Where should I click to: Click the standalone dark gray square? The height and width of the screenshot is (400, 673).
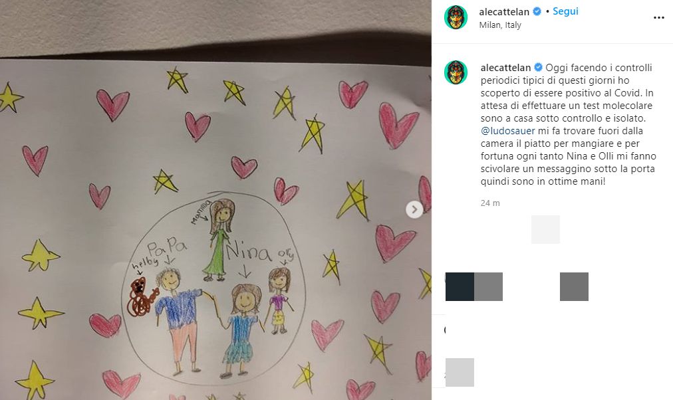[575, 287]
